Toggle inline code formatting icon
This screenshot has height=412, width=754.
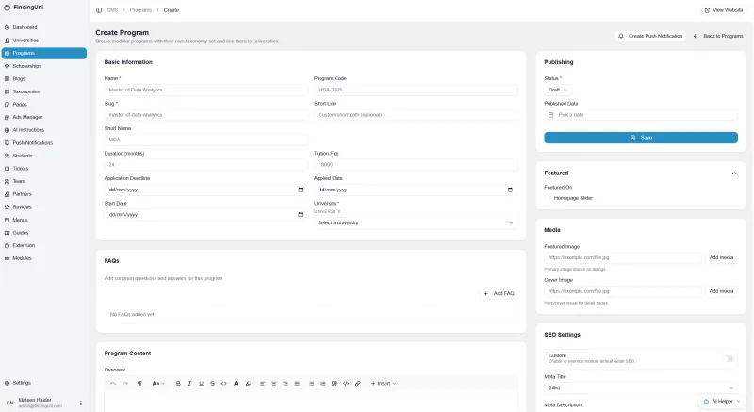(224, 383)
